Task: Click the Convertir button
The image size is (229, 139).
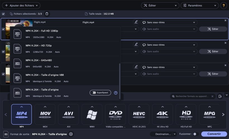Action: click(x=214, y=134)
